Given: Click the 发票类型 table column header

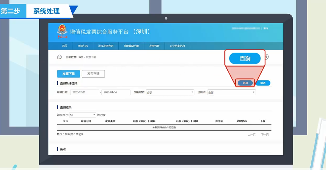Looking at the screenshot, I should (110, 121).
